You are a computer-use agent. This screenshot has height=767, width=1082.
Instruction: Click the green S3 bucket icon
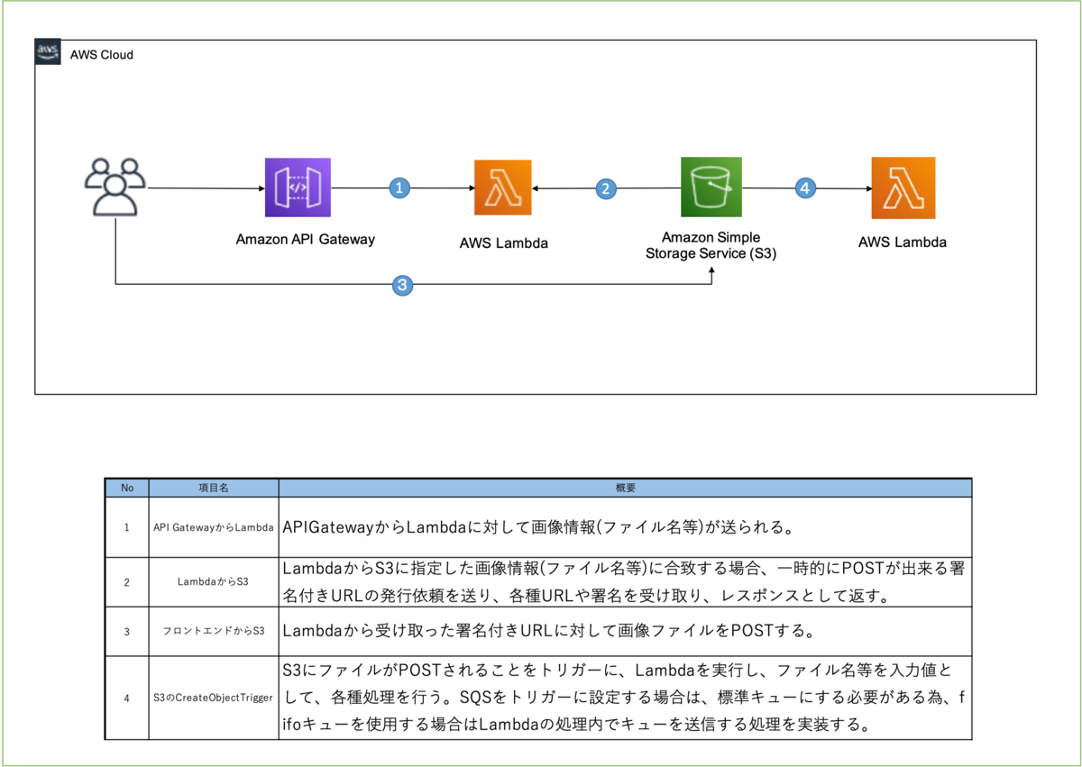711,187
